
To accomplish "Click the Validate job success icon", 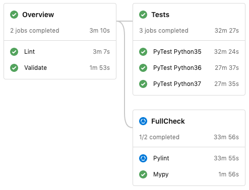I will coord(14,68).
